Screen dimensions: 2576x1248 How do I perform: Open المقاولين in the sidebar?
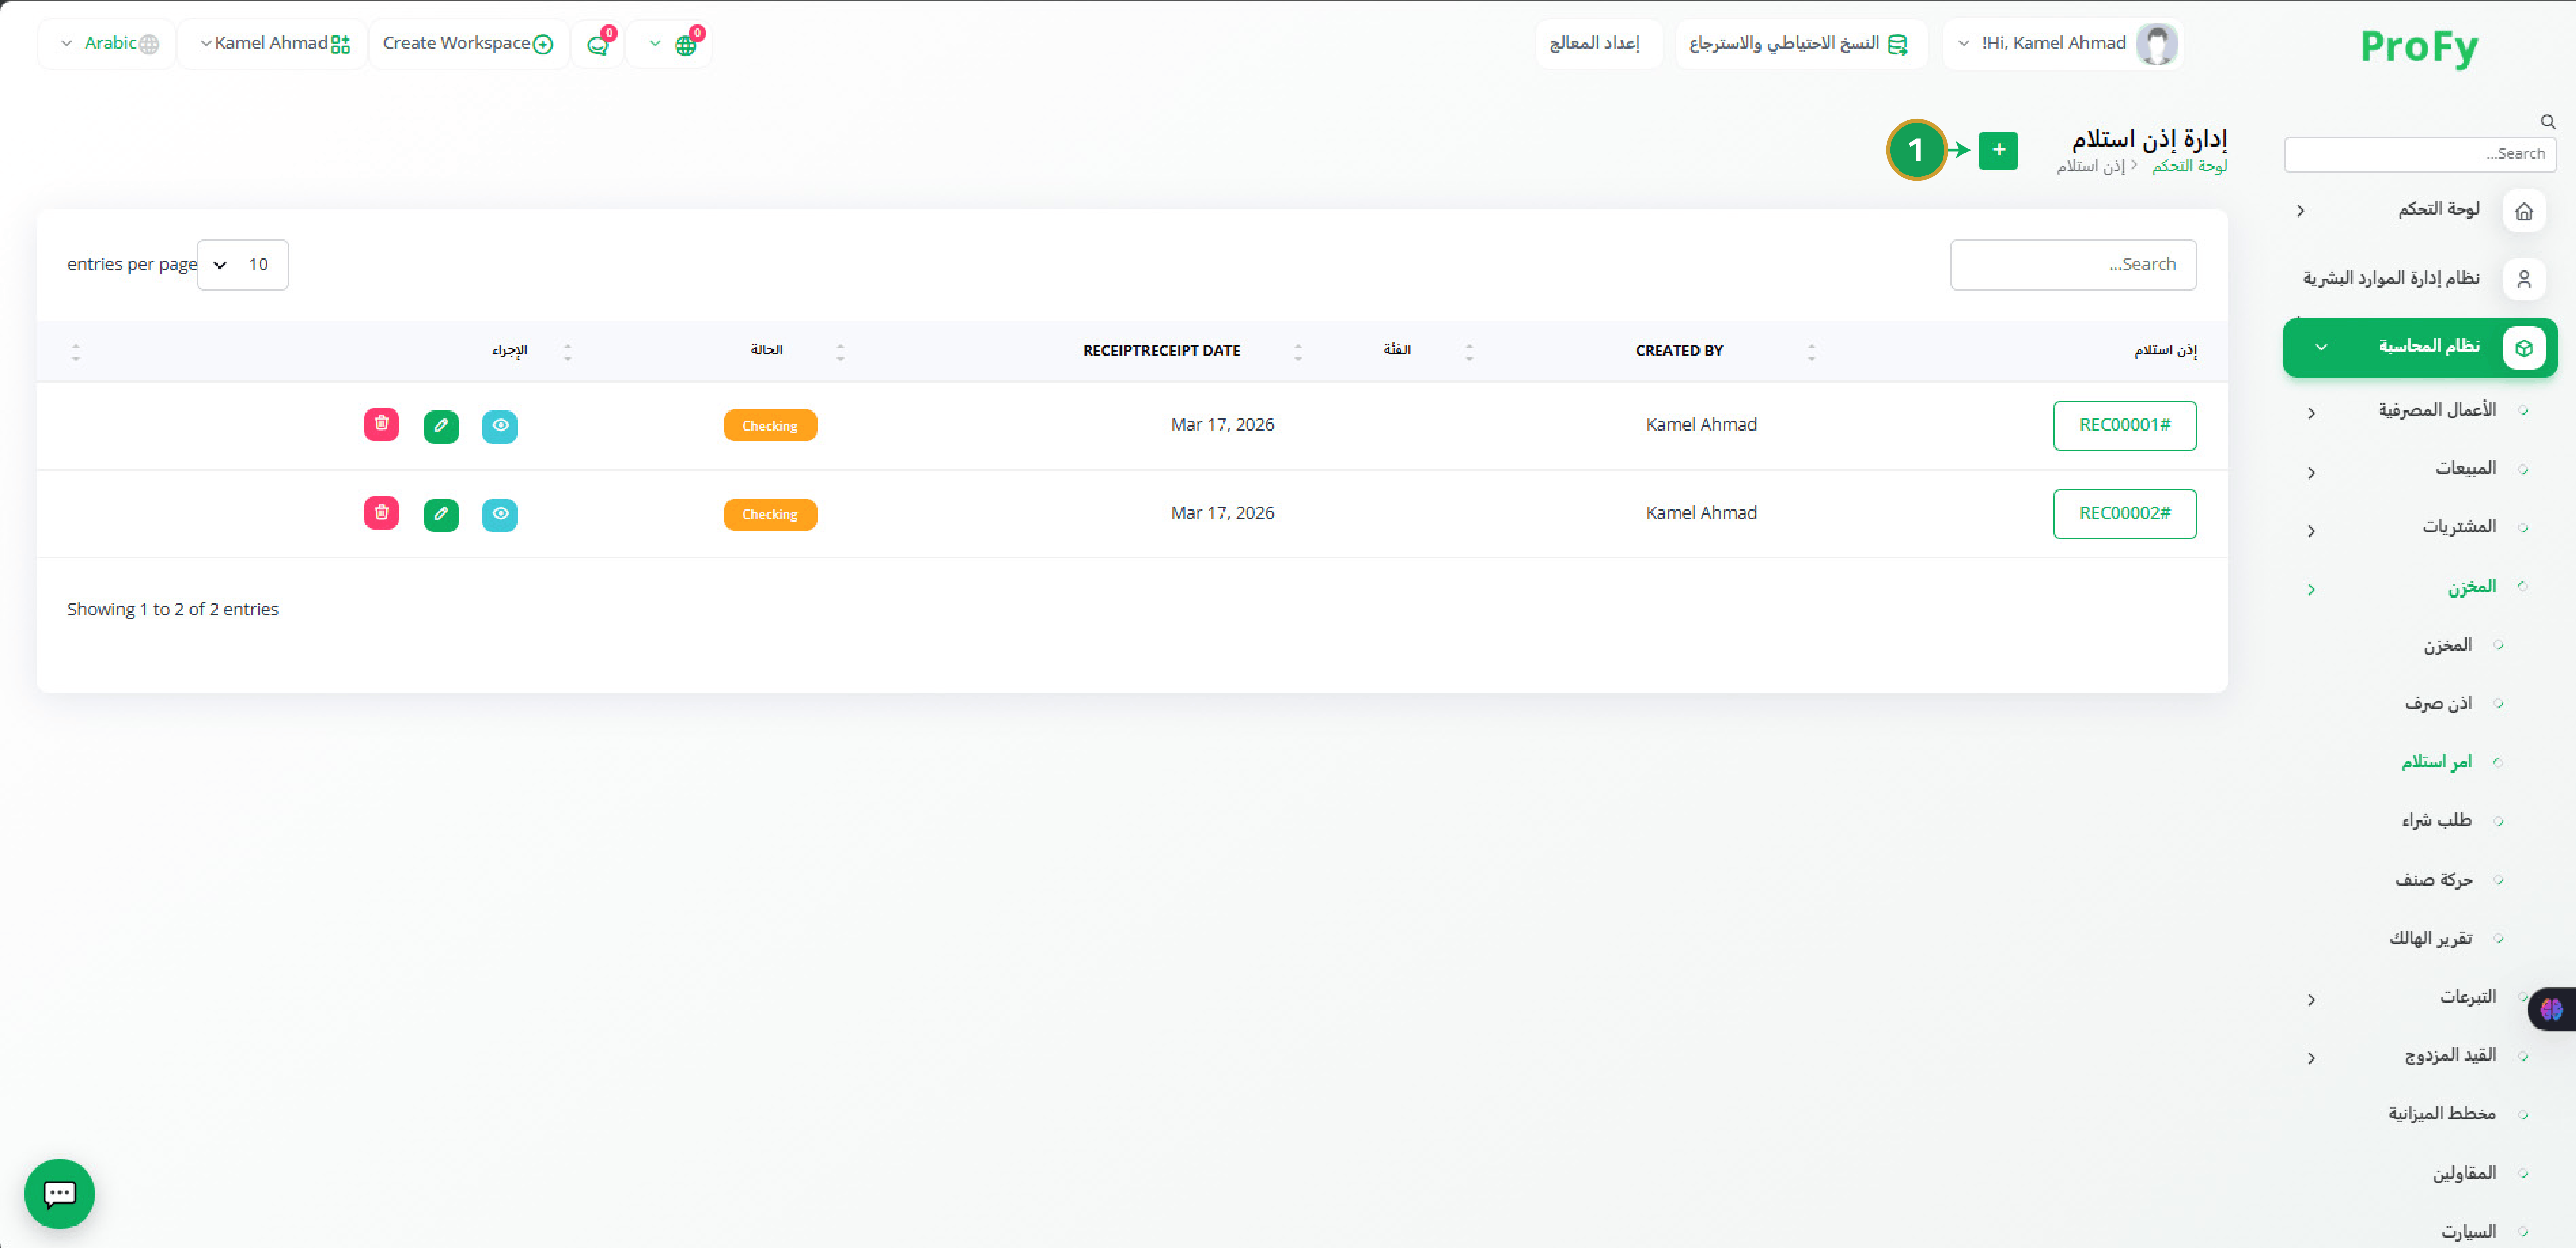[2464, 1173]
